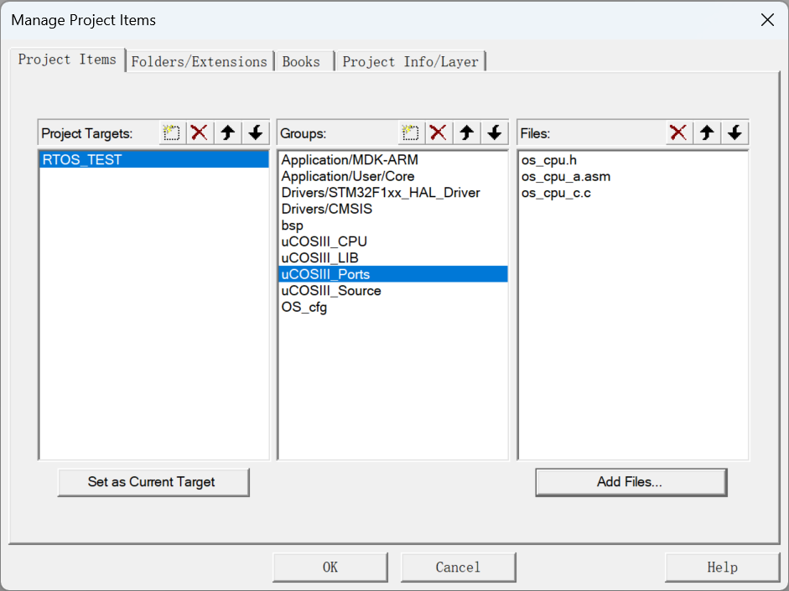Move project target down
The height and width of the screenshot is (591, 789).
[256, 132]
